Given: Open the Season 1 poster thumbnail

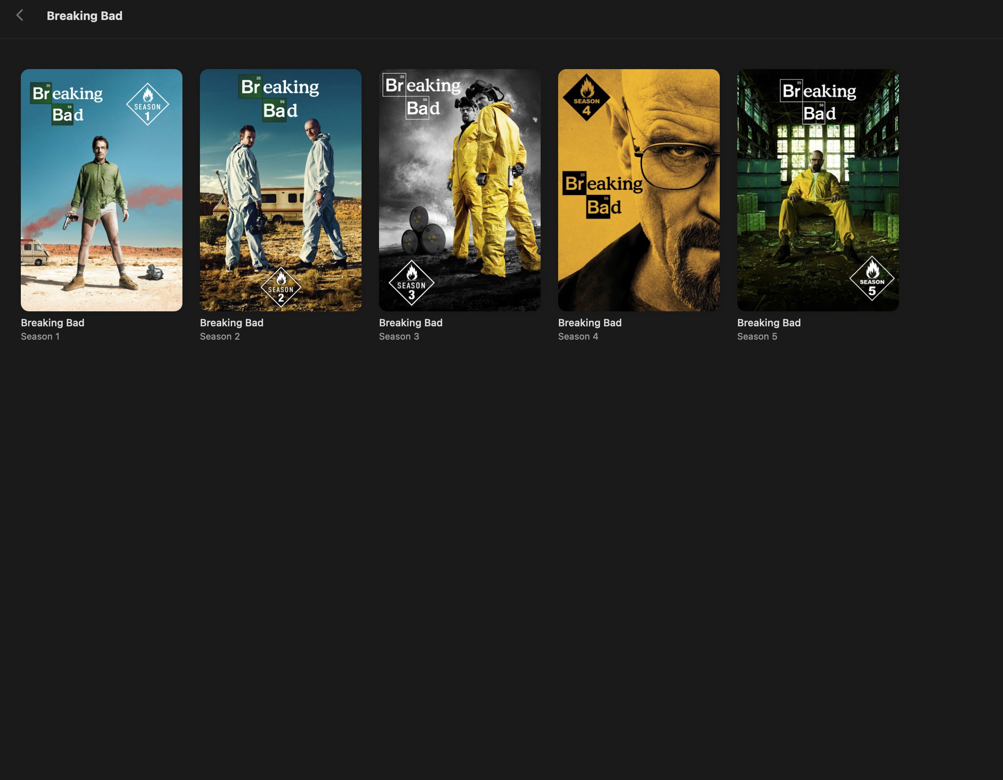Looking at the screenshot, I should 101,190.
